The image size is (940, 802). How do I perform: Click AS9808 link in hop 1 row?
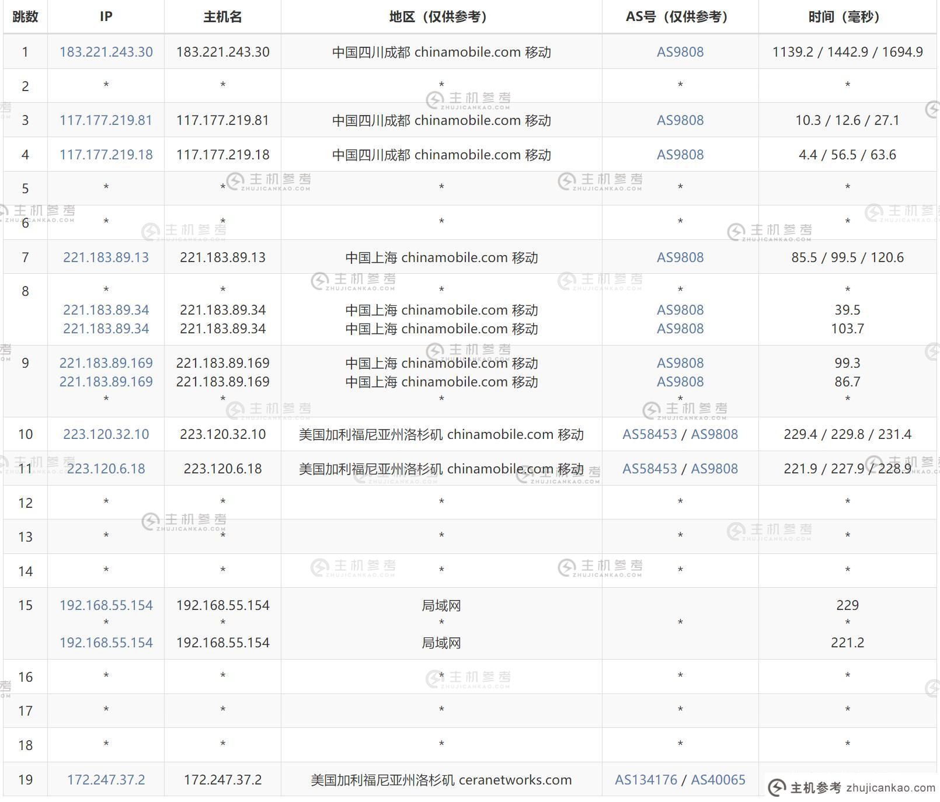pos(680,52)
